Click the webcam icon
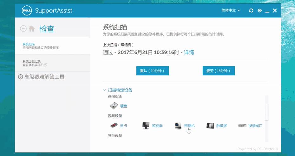 click(x=178, y=125)
